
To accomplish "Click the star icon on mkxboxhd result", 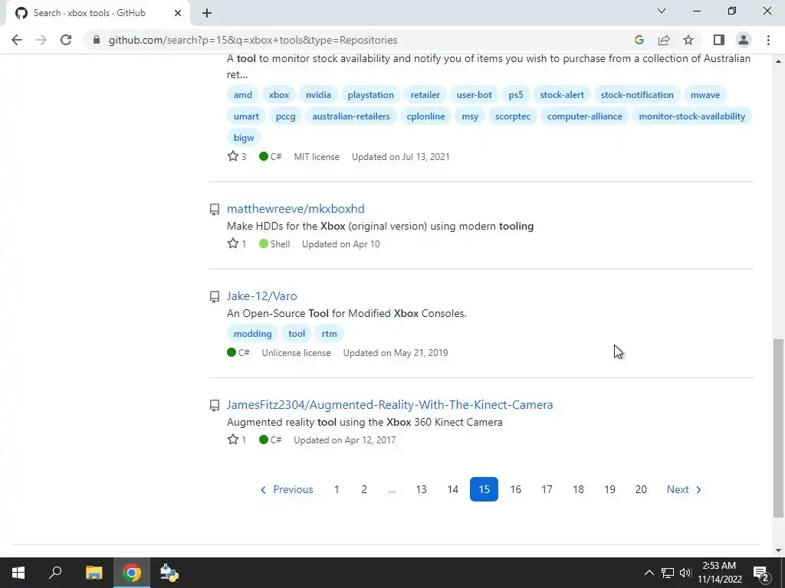I will coord(233,243).
